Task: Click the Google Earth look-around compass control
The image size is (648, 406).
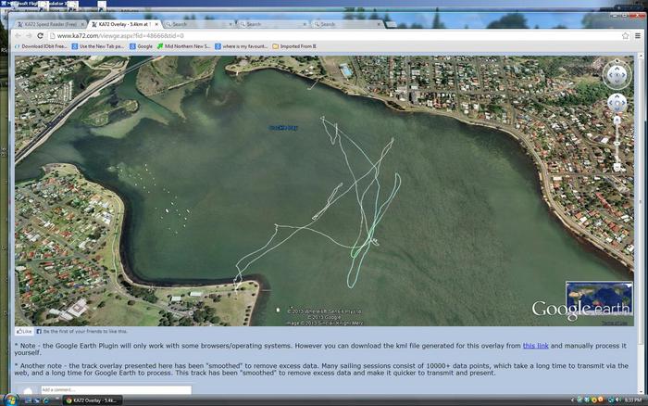Action: coord(617,74)
